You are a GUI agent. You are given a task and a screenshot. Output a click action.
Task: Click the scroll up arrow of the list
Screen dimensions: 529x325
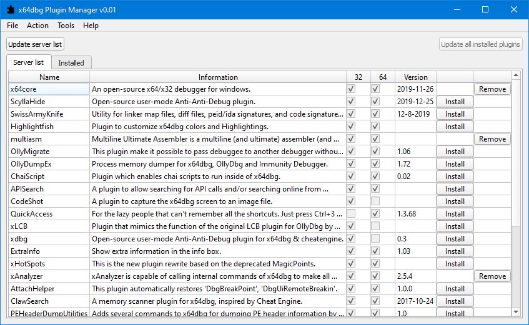coord(516,75)
